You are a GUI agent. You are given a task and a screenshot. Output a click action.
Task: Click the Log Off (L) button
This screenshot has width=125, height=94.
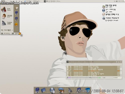click(6, 33)
